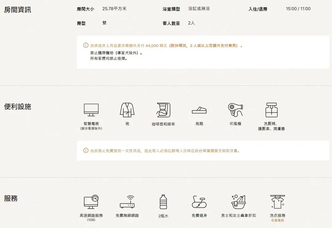This screenshot has width=332, height=228.
Task: Click the 2 bottles of water icon
Action: click(163, 202)
